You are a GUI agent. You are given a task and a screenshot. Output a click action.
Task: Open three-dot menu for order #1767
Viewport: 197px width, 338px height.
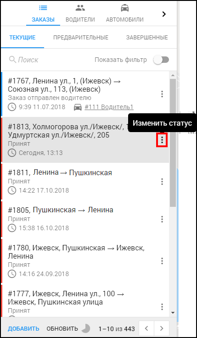click(x=162, y=94)
